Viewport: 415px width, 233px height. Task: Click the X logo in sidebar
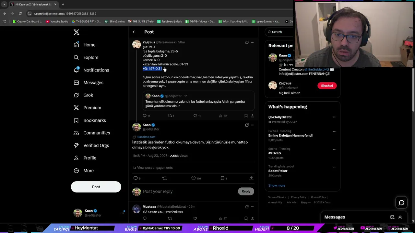coord(76,32)
